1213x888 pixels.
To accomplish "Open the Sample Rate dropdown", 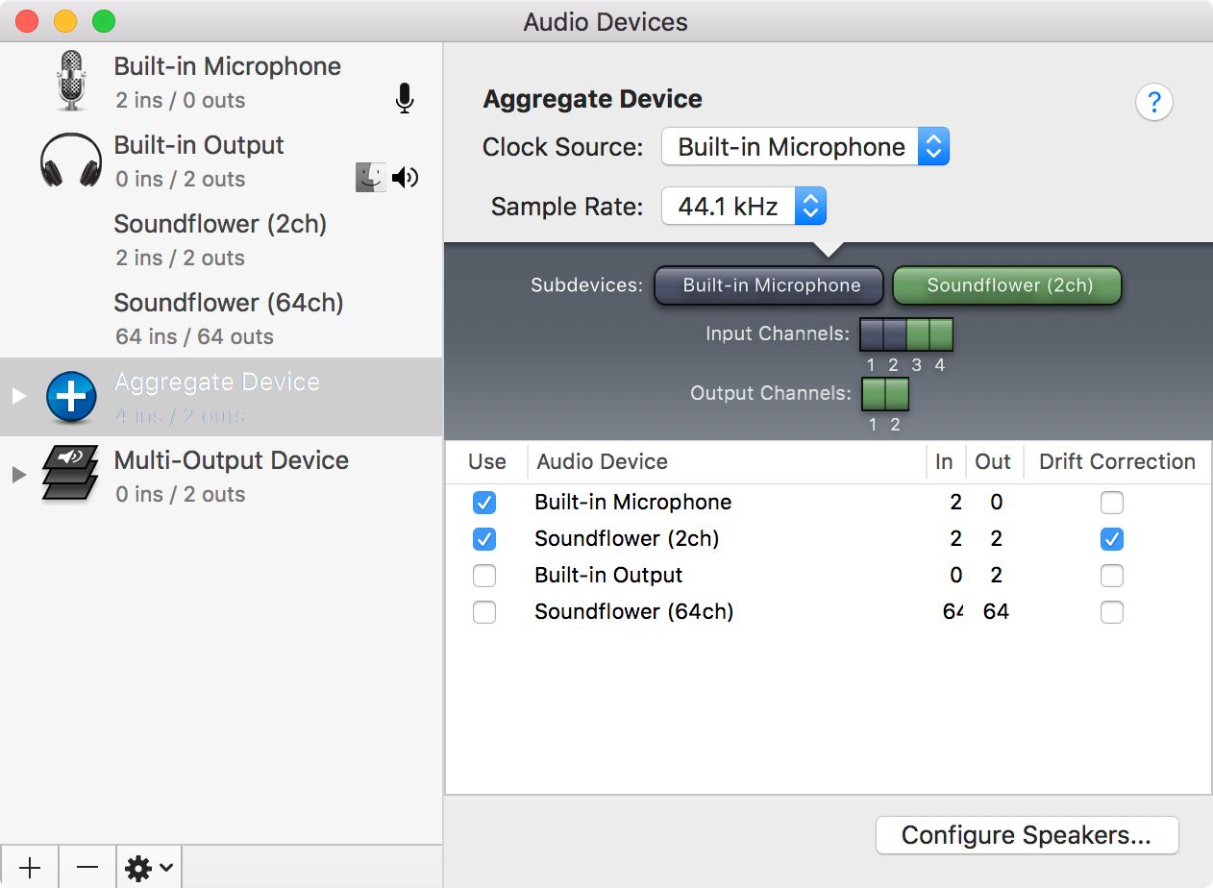I will (744, 207).
